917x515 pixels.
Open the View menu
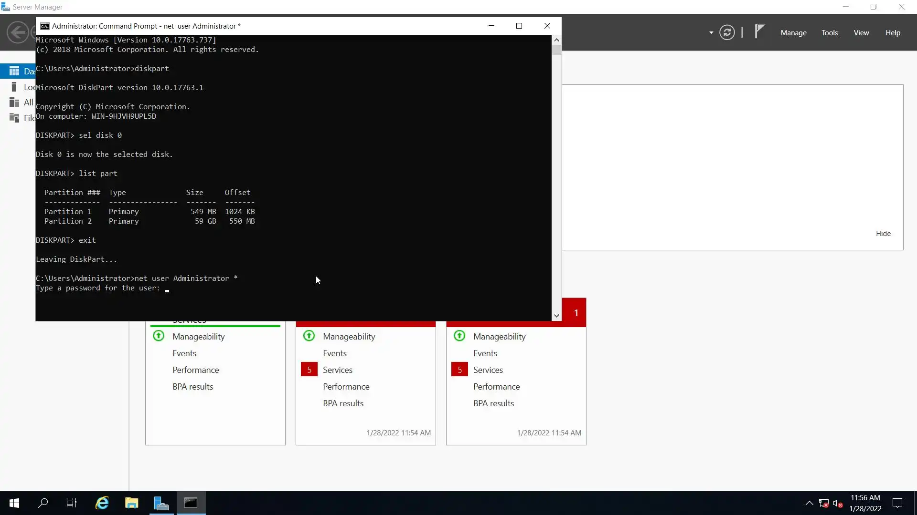(x=861, y=32)
